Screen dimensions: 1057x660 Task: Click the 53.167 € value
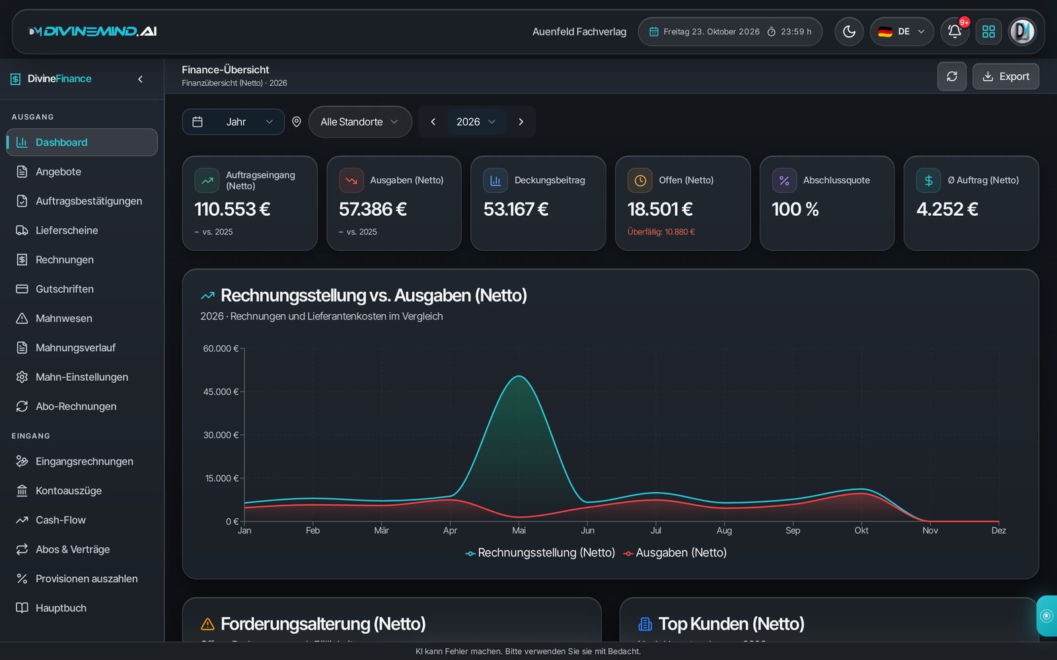[516, 209]
